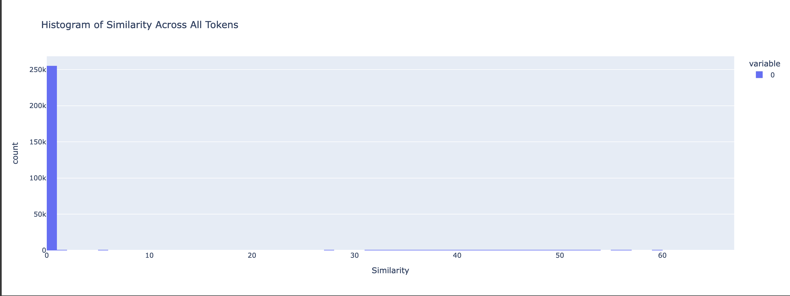Click the 'count' y-axis title
790x296 pixels.
15,153
